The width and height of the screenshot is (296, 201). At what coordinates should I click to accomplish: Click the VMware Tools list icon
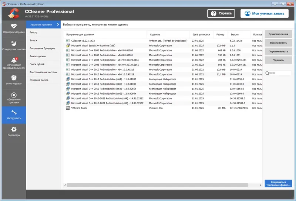(68, 108)
